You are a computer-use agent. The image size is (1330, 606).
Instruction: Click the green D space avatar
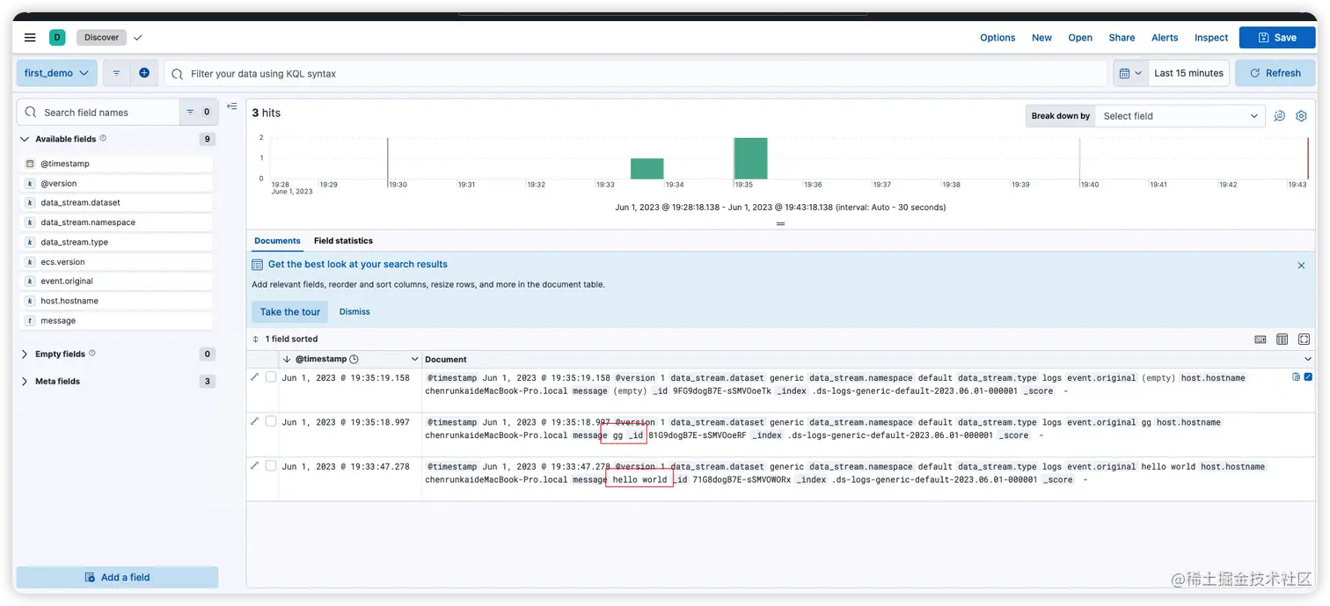[57, 37]
